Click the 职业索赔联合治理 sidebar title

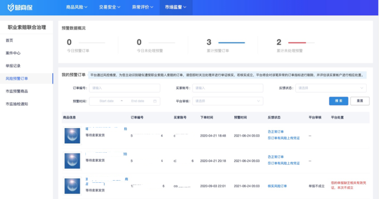[27, 27]
